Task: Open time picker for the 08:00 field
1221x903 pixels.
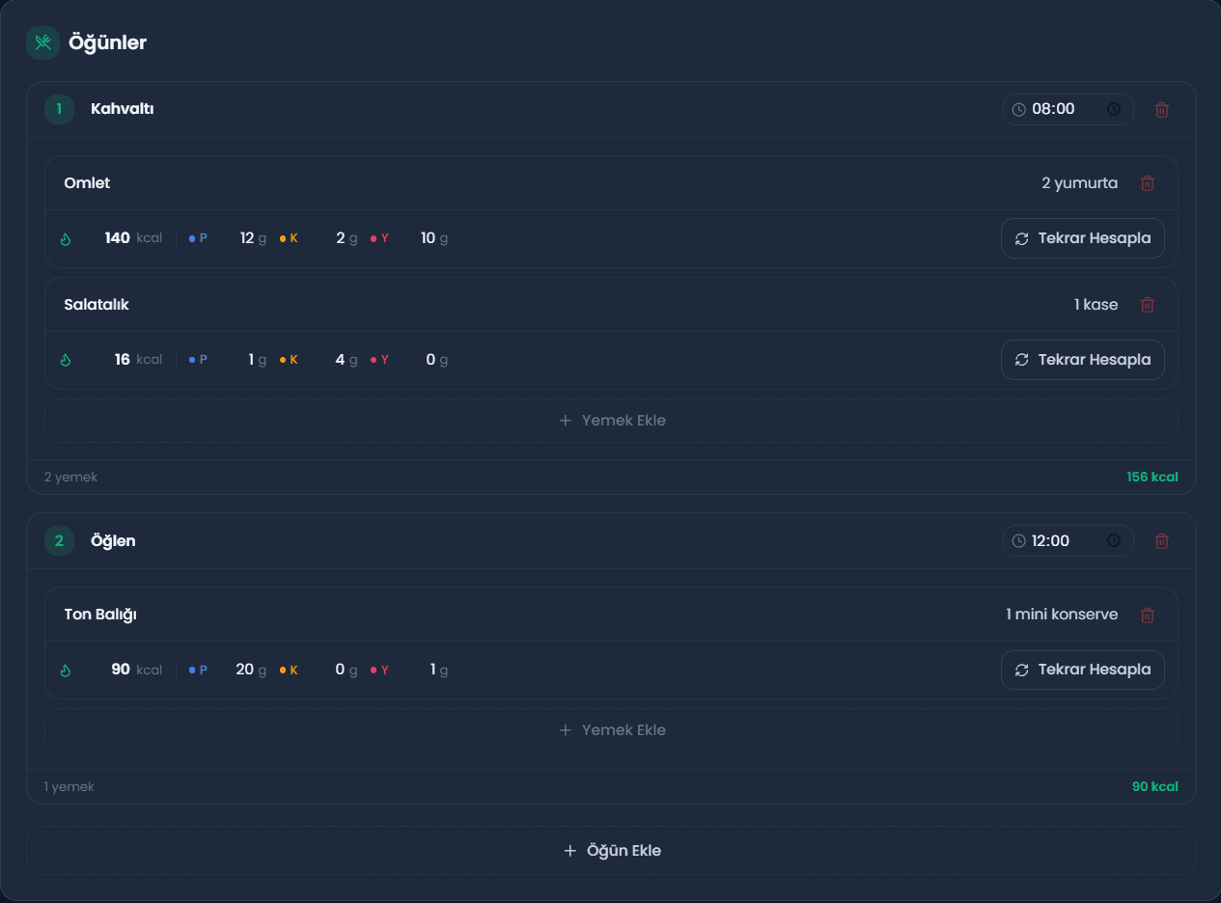Action: [x=1114, y=110]
